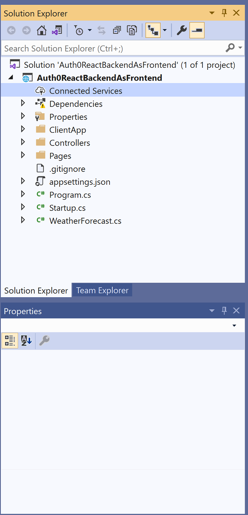Expand the appsettings.json node

pos(23,181)
